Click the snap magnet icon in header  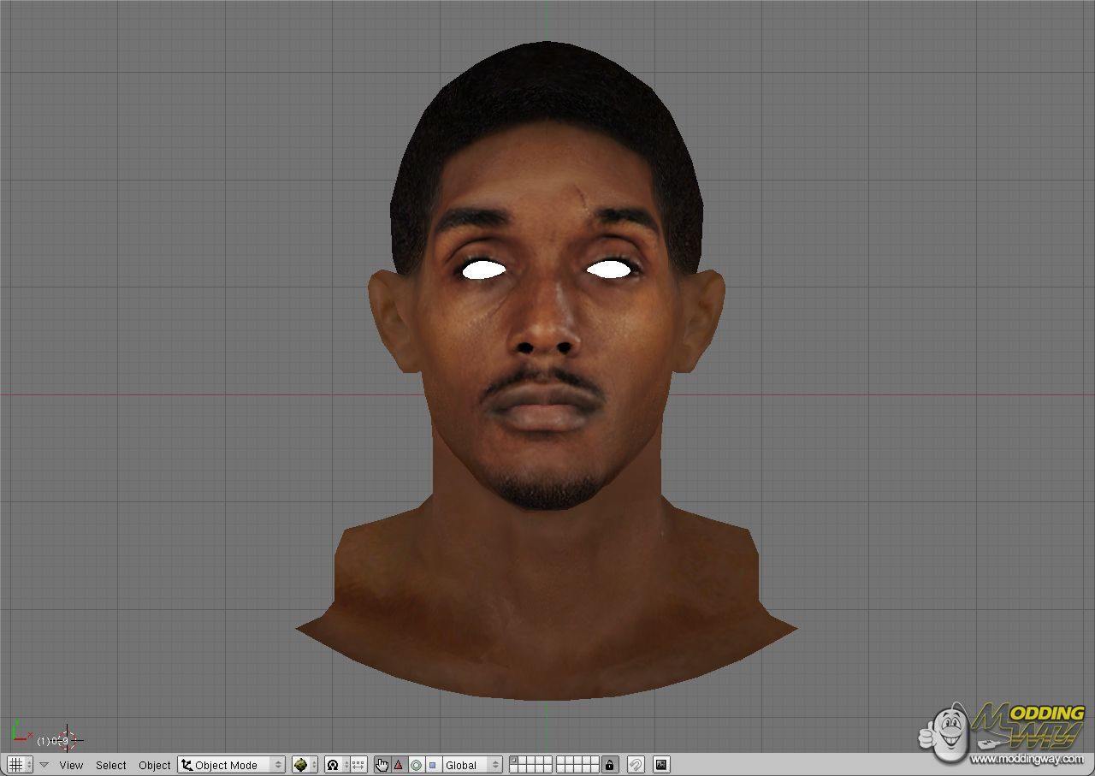pos(636,765)
